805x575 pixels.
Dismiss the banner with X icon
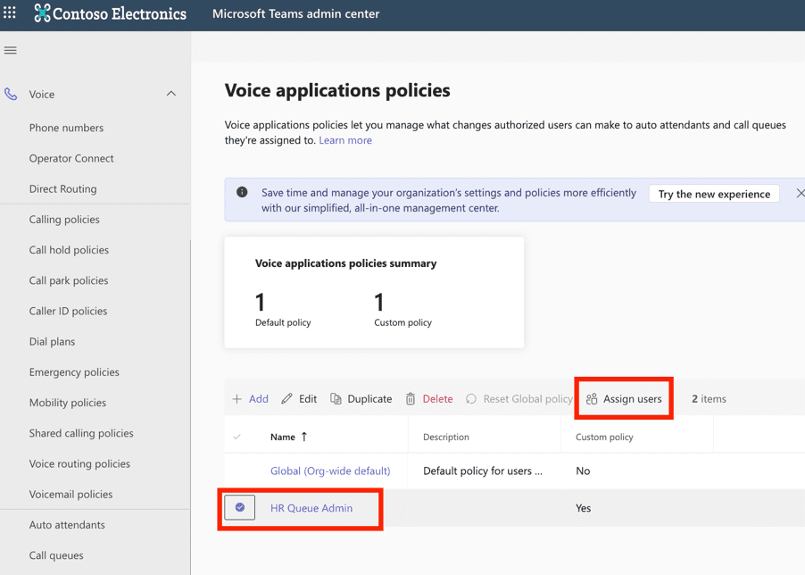[800, 193]
